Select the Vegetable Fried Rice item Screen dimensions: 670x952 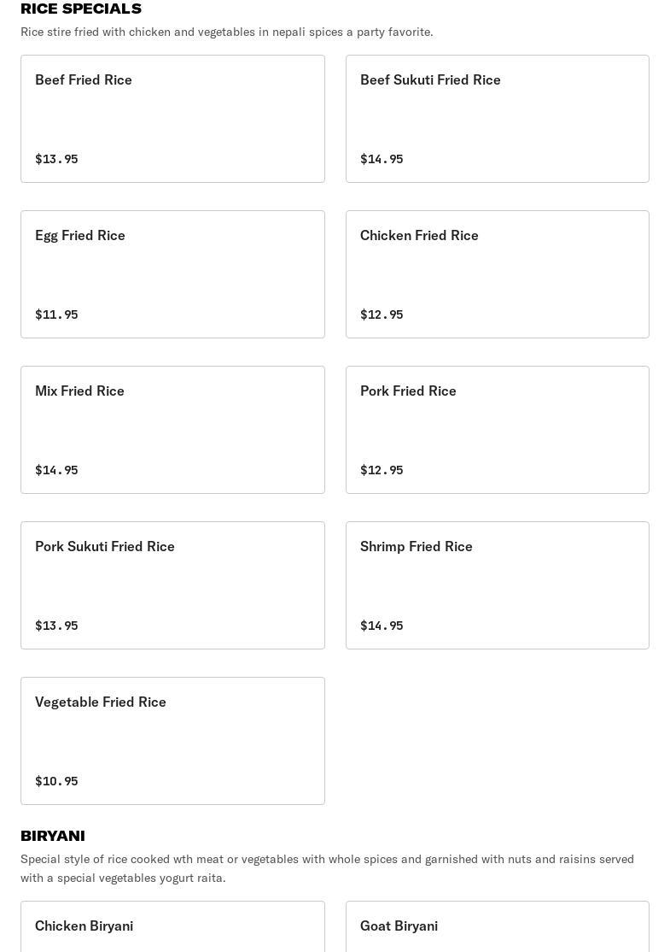pyautogui.click(x=172, y=741)
